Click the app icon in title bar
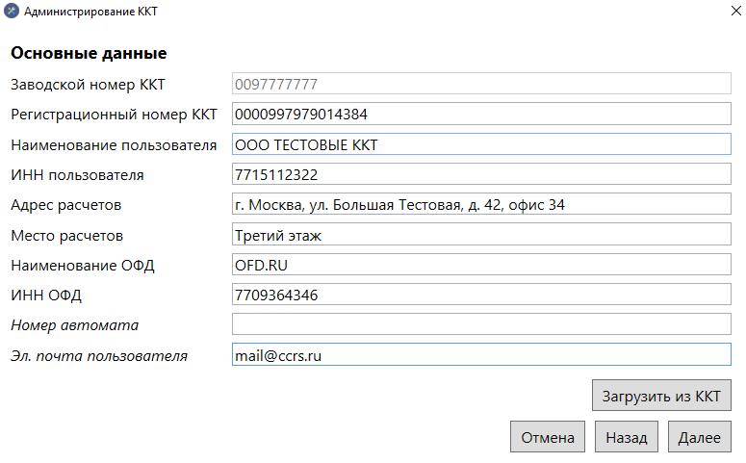Screen dimensions: 746x463 pos(12,11)
